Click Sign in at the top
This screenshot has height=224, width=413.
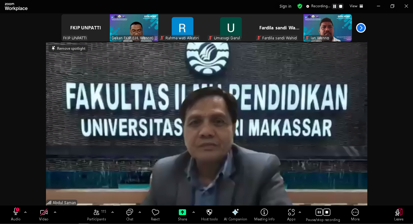[285, 6]
